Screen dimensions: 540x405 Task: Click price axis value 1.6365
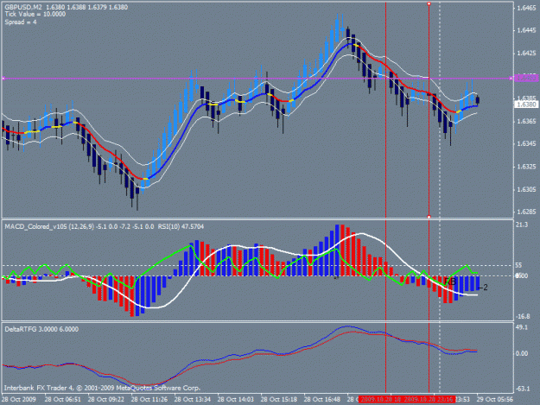coord(526,122)
